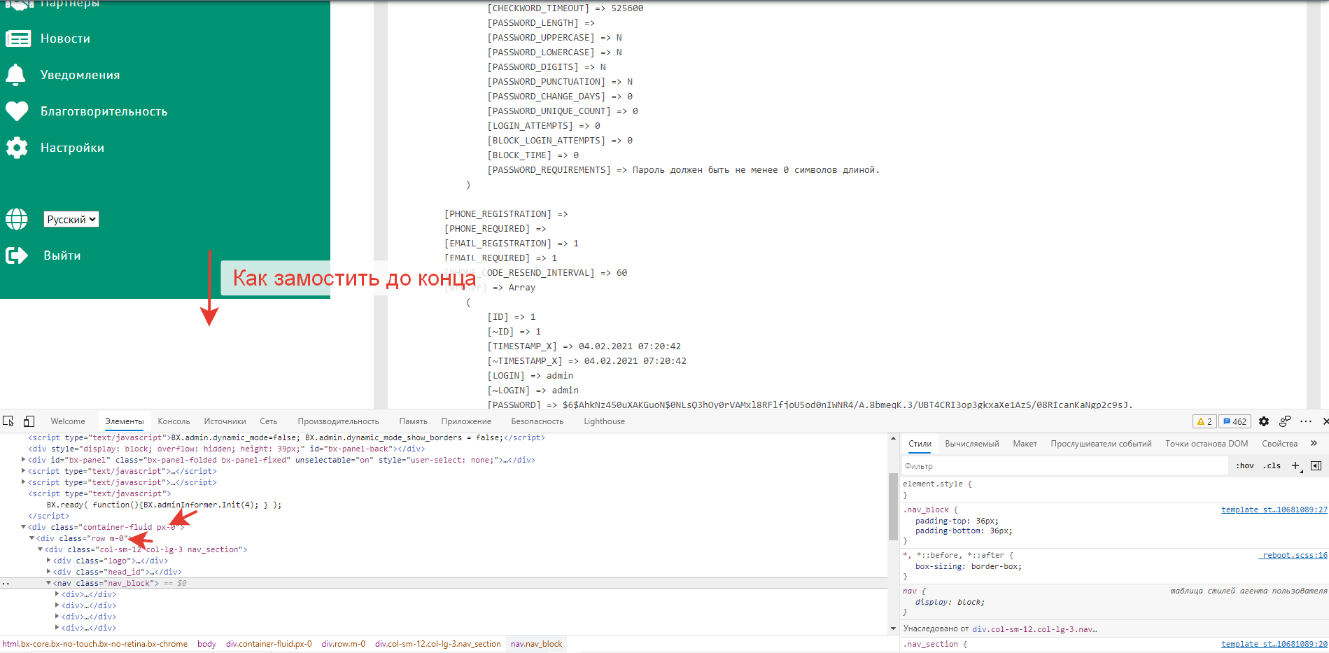
Task: Click the send feedback icon in DevTools
Action: click(1285, 421)
